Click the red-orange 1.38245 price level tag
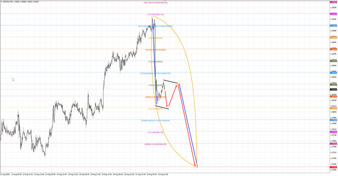 (x=333, y=97)
